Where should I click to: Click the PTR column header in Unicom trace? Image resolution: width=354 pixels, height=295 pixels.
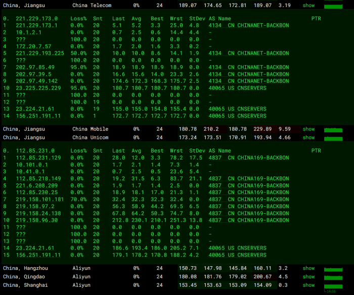tap(316, 151)
